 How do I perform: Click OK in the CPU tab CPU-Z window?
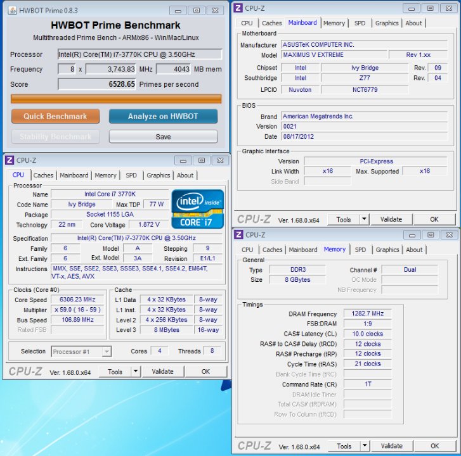pos(206,371)
